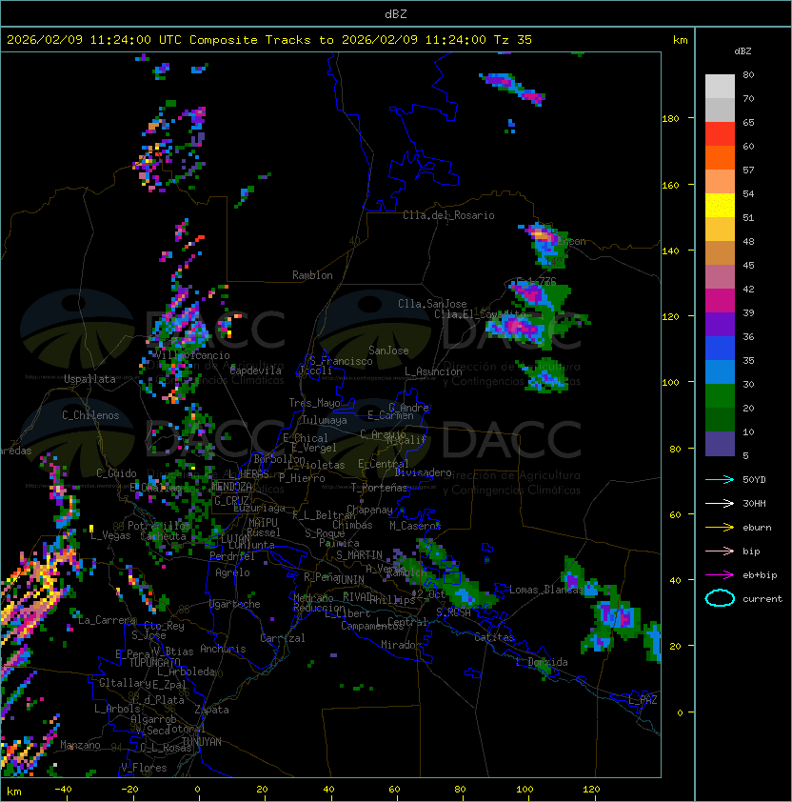Select the dark green 20 dBZ swatch
Screen dimensions: 792x802
click(x=720, y=419)
